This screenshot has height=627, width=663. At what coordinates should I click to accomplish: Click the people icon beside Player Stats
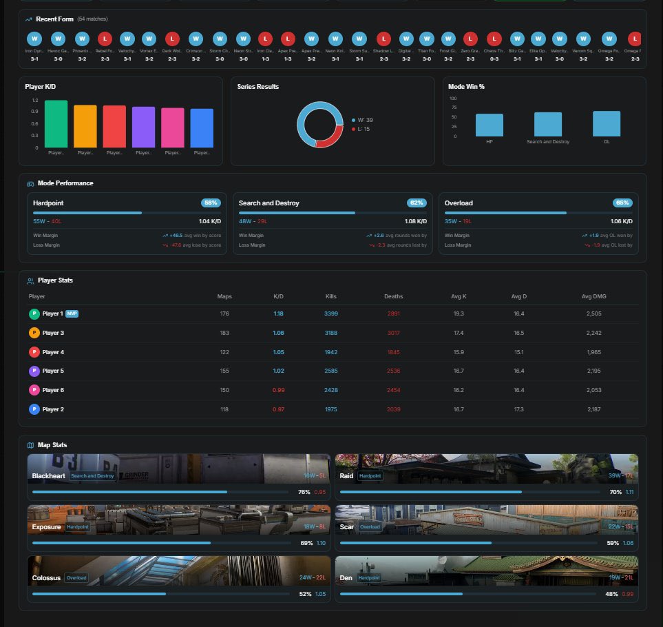tap(30, 280)
